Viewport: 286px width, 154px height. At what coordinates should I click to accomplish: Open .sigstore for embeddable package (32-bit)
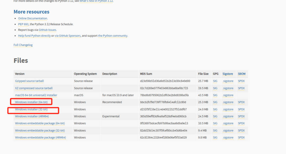[228, 130]
